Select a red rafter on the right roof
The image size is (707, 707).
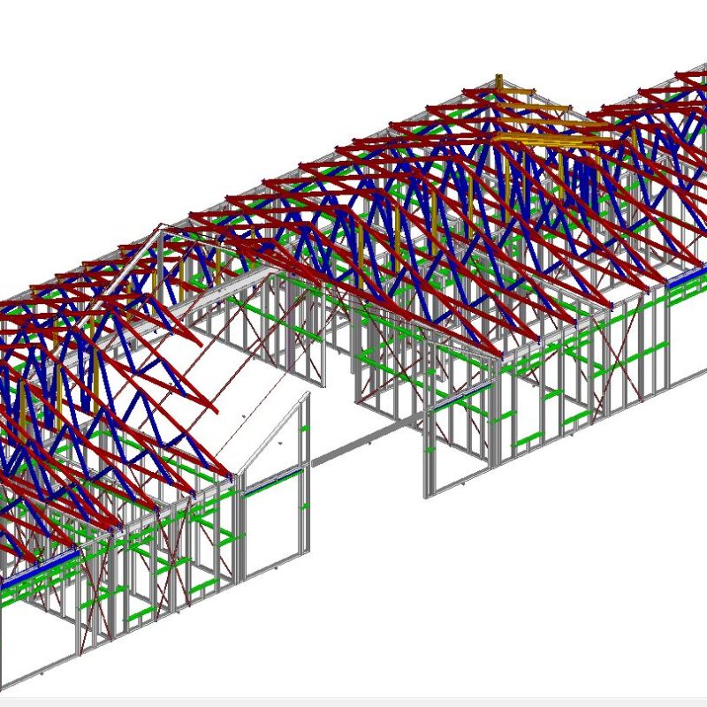coord(636,177)
